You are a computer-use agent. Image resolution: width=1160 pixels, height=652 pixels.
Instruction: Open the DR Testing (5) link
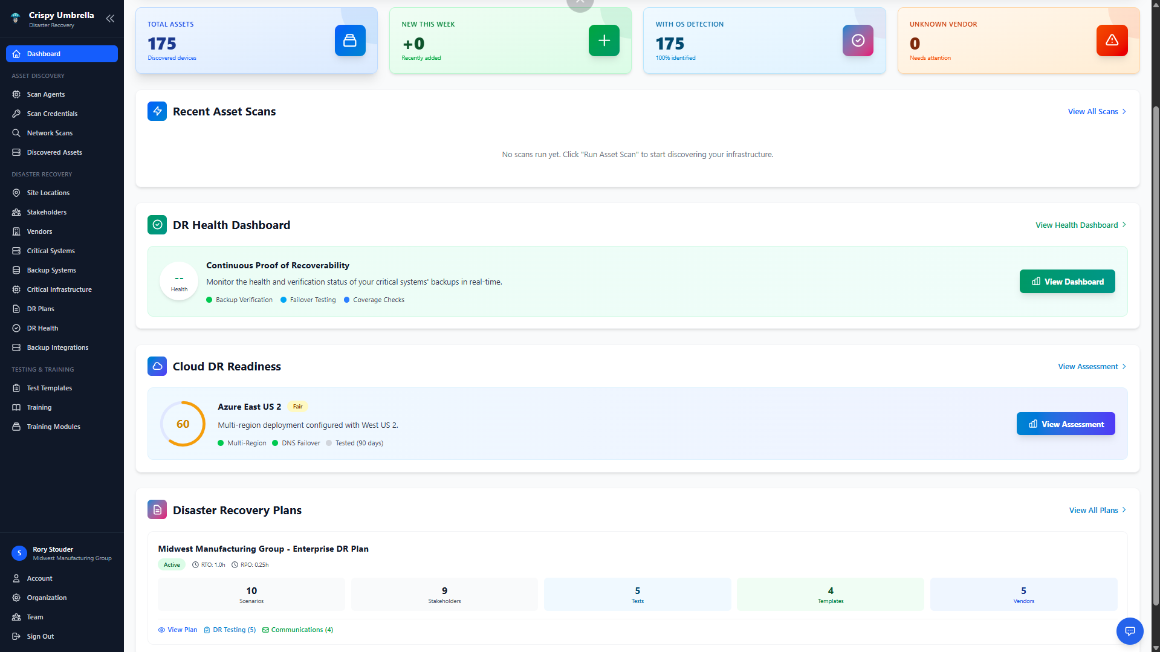230,630
